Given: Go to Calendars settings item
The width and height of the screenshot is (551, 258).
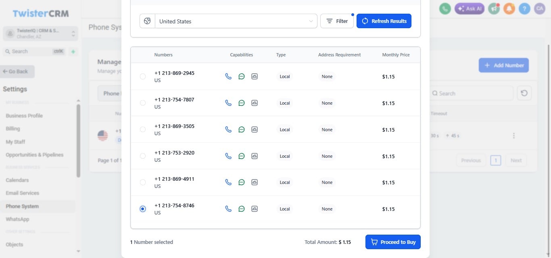Looking at the screenshot, I should click(17, 180).
